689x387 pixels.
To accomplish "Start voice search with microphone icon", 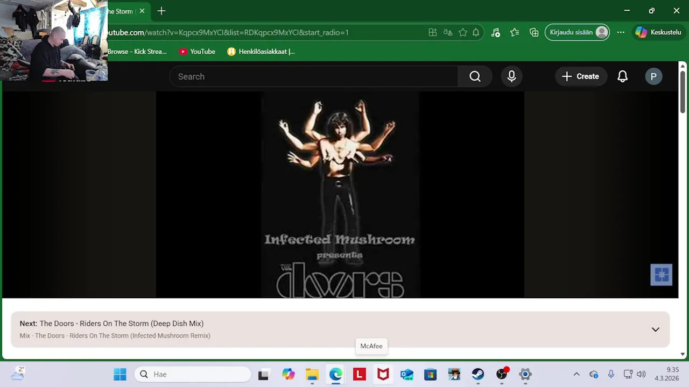I will point(511,76).
